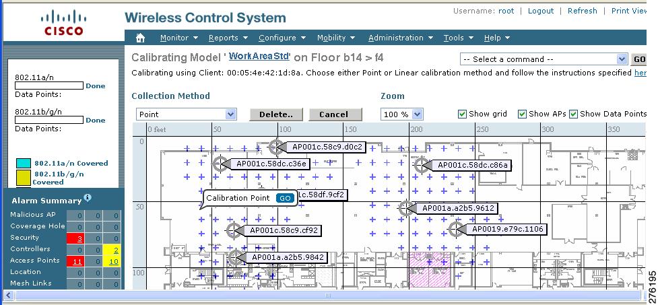Open Access Points critical alarm count 11
Screen dimensions: 658x305
click(77, 261)
